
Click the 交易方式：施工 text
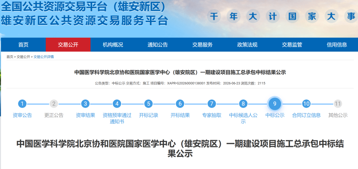[138, 83]
